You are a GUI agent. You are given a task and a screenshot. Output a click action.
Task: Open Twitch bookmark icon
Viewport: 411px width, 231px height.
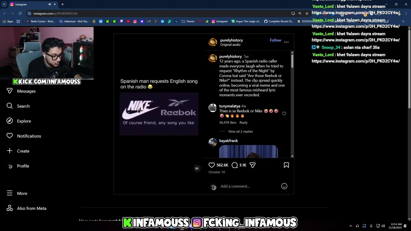coord(121,21)
